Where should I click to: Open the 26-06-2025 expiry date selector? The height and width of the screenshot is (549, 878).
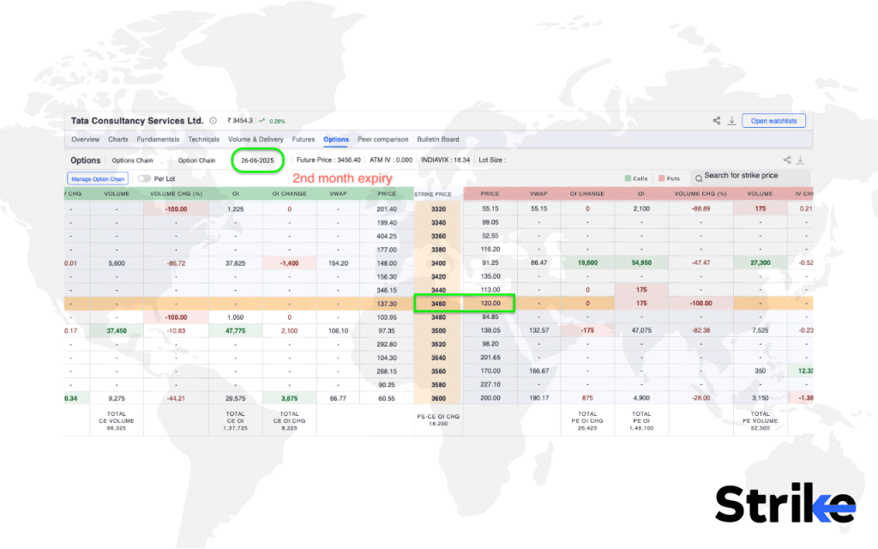(257, 160)
